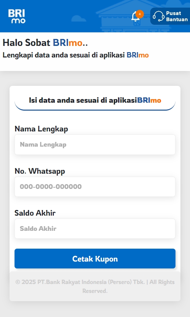Click the BRImo brand word in the card title
Screen dimensions: 190x317
coord(149,100)
